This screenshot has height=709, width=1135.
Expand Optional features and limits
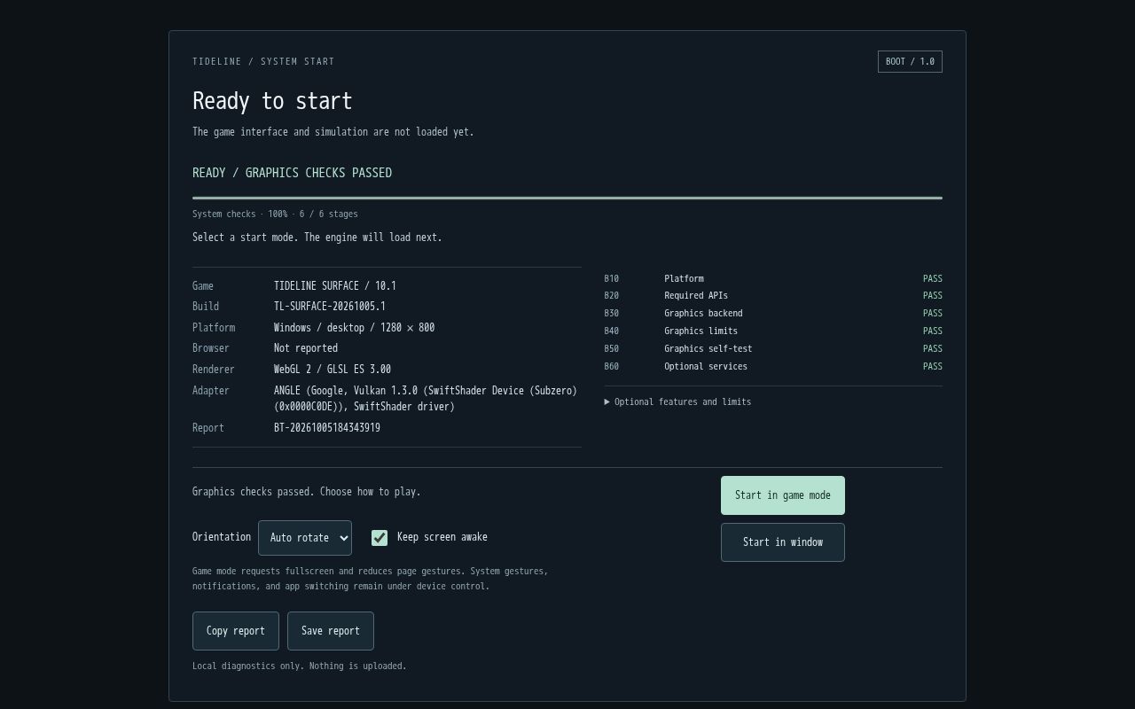677,402
